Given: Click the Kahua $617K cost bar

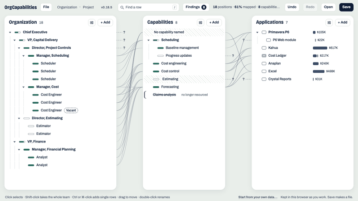Looking at the screenshot, I should [x=320, y=48].
